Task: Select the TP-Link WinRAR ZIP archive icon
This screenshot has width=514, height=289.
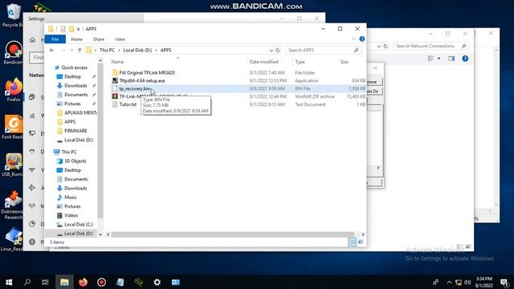Action: (x=115, y=96)
